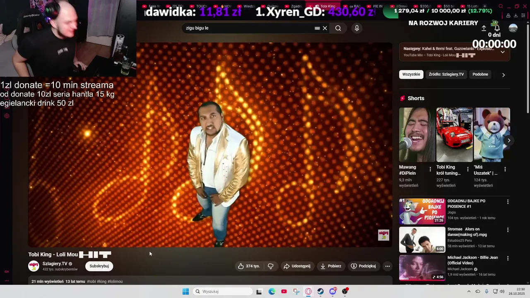Open volume control in system tray
The image size is (530, 298).
click(502, 291)
